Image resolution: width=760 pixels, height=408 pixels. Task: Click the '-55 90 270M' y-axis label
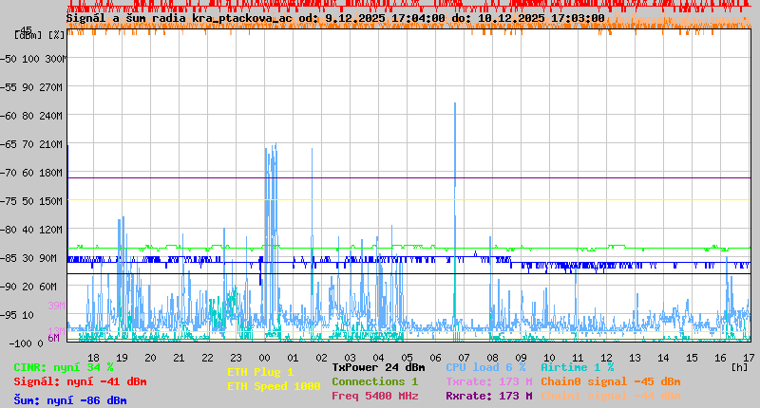(x=31, y=87)
